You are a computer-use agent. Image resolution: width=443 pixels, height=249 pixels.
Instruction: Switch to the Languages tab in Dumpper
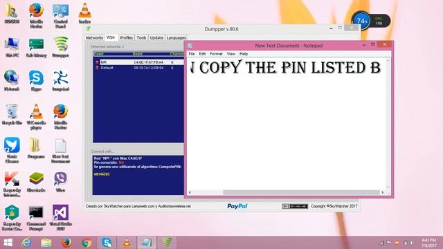[x=176, y=37]
